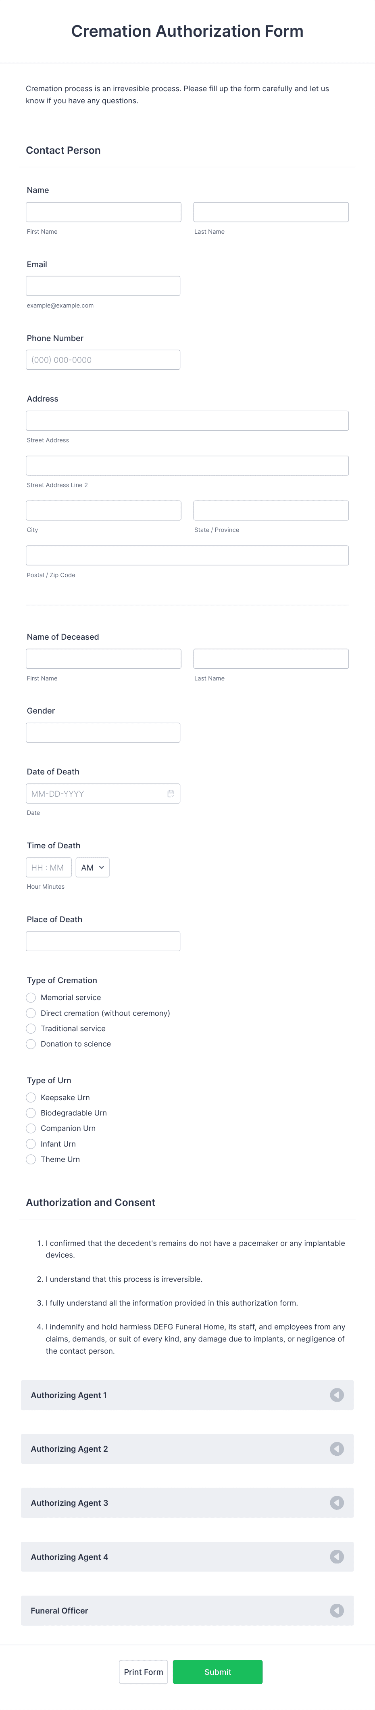Submit the cremation authorization form
Screen dimensions: 375x1710
pos(218,1672)
